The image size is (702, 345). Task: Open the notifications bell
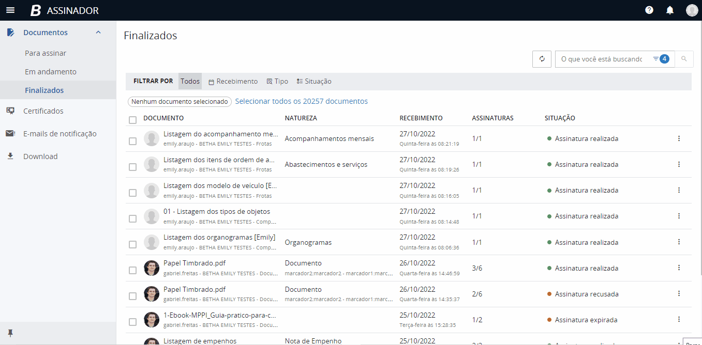pos(670,10)
